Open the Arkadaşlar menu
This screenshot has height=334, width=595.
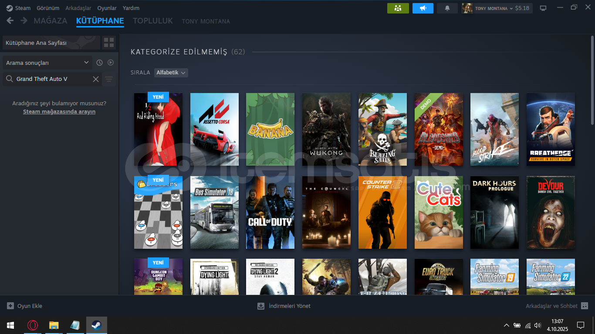click(78, 8)
